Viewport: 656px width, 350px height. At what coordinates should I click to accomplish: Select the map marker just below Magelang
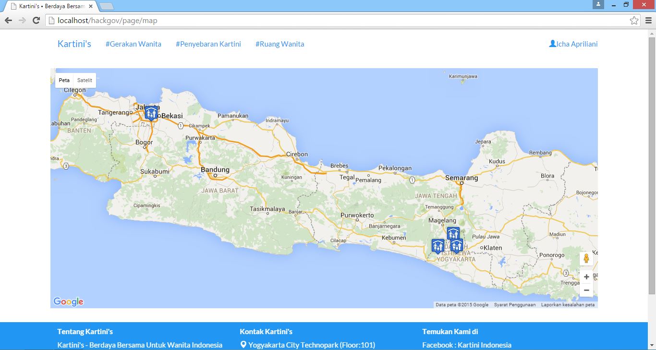pos(453,234)
